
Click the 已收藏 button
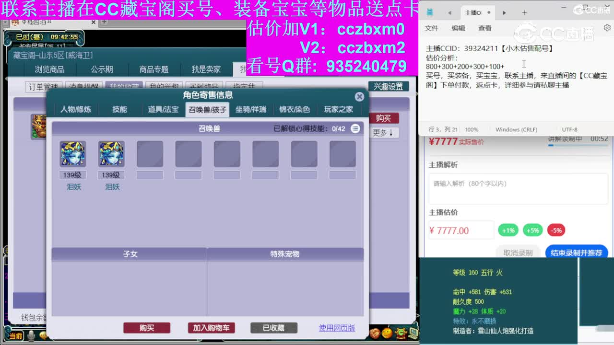pos(273,328)
